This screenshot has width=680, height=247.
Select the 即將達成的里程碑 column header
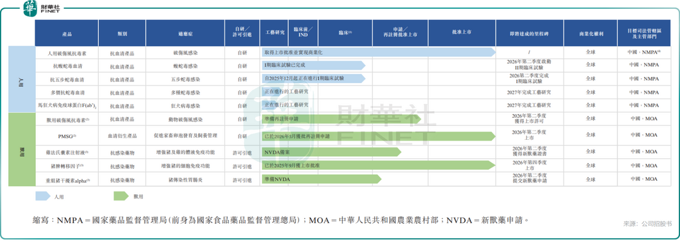click(x=529, y=33)
